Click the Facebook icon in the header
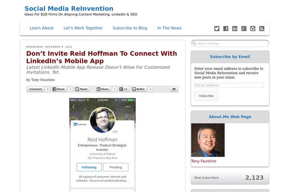The image size is (289, 192). click(226, 29)
